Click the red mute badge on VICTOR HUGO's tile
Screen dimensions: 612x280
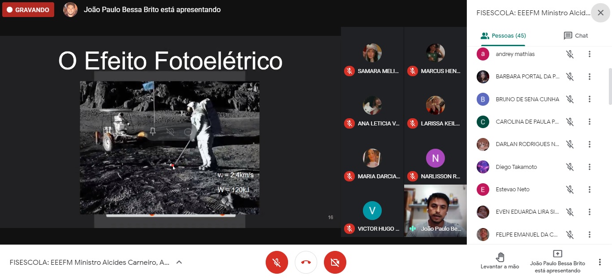(x=349, y=228)
